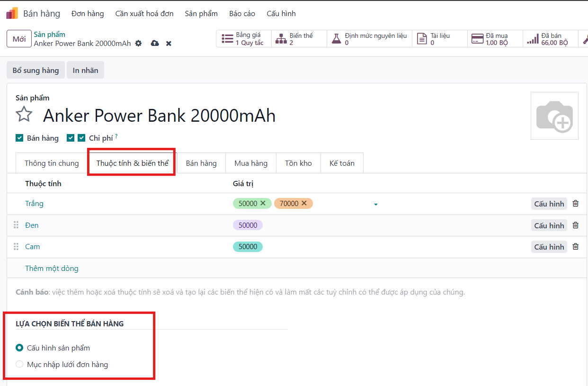Click the In nhãn button
This screenshot has width=588, height=386.
pos(85,70)
